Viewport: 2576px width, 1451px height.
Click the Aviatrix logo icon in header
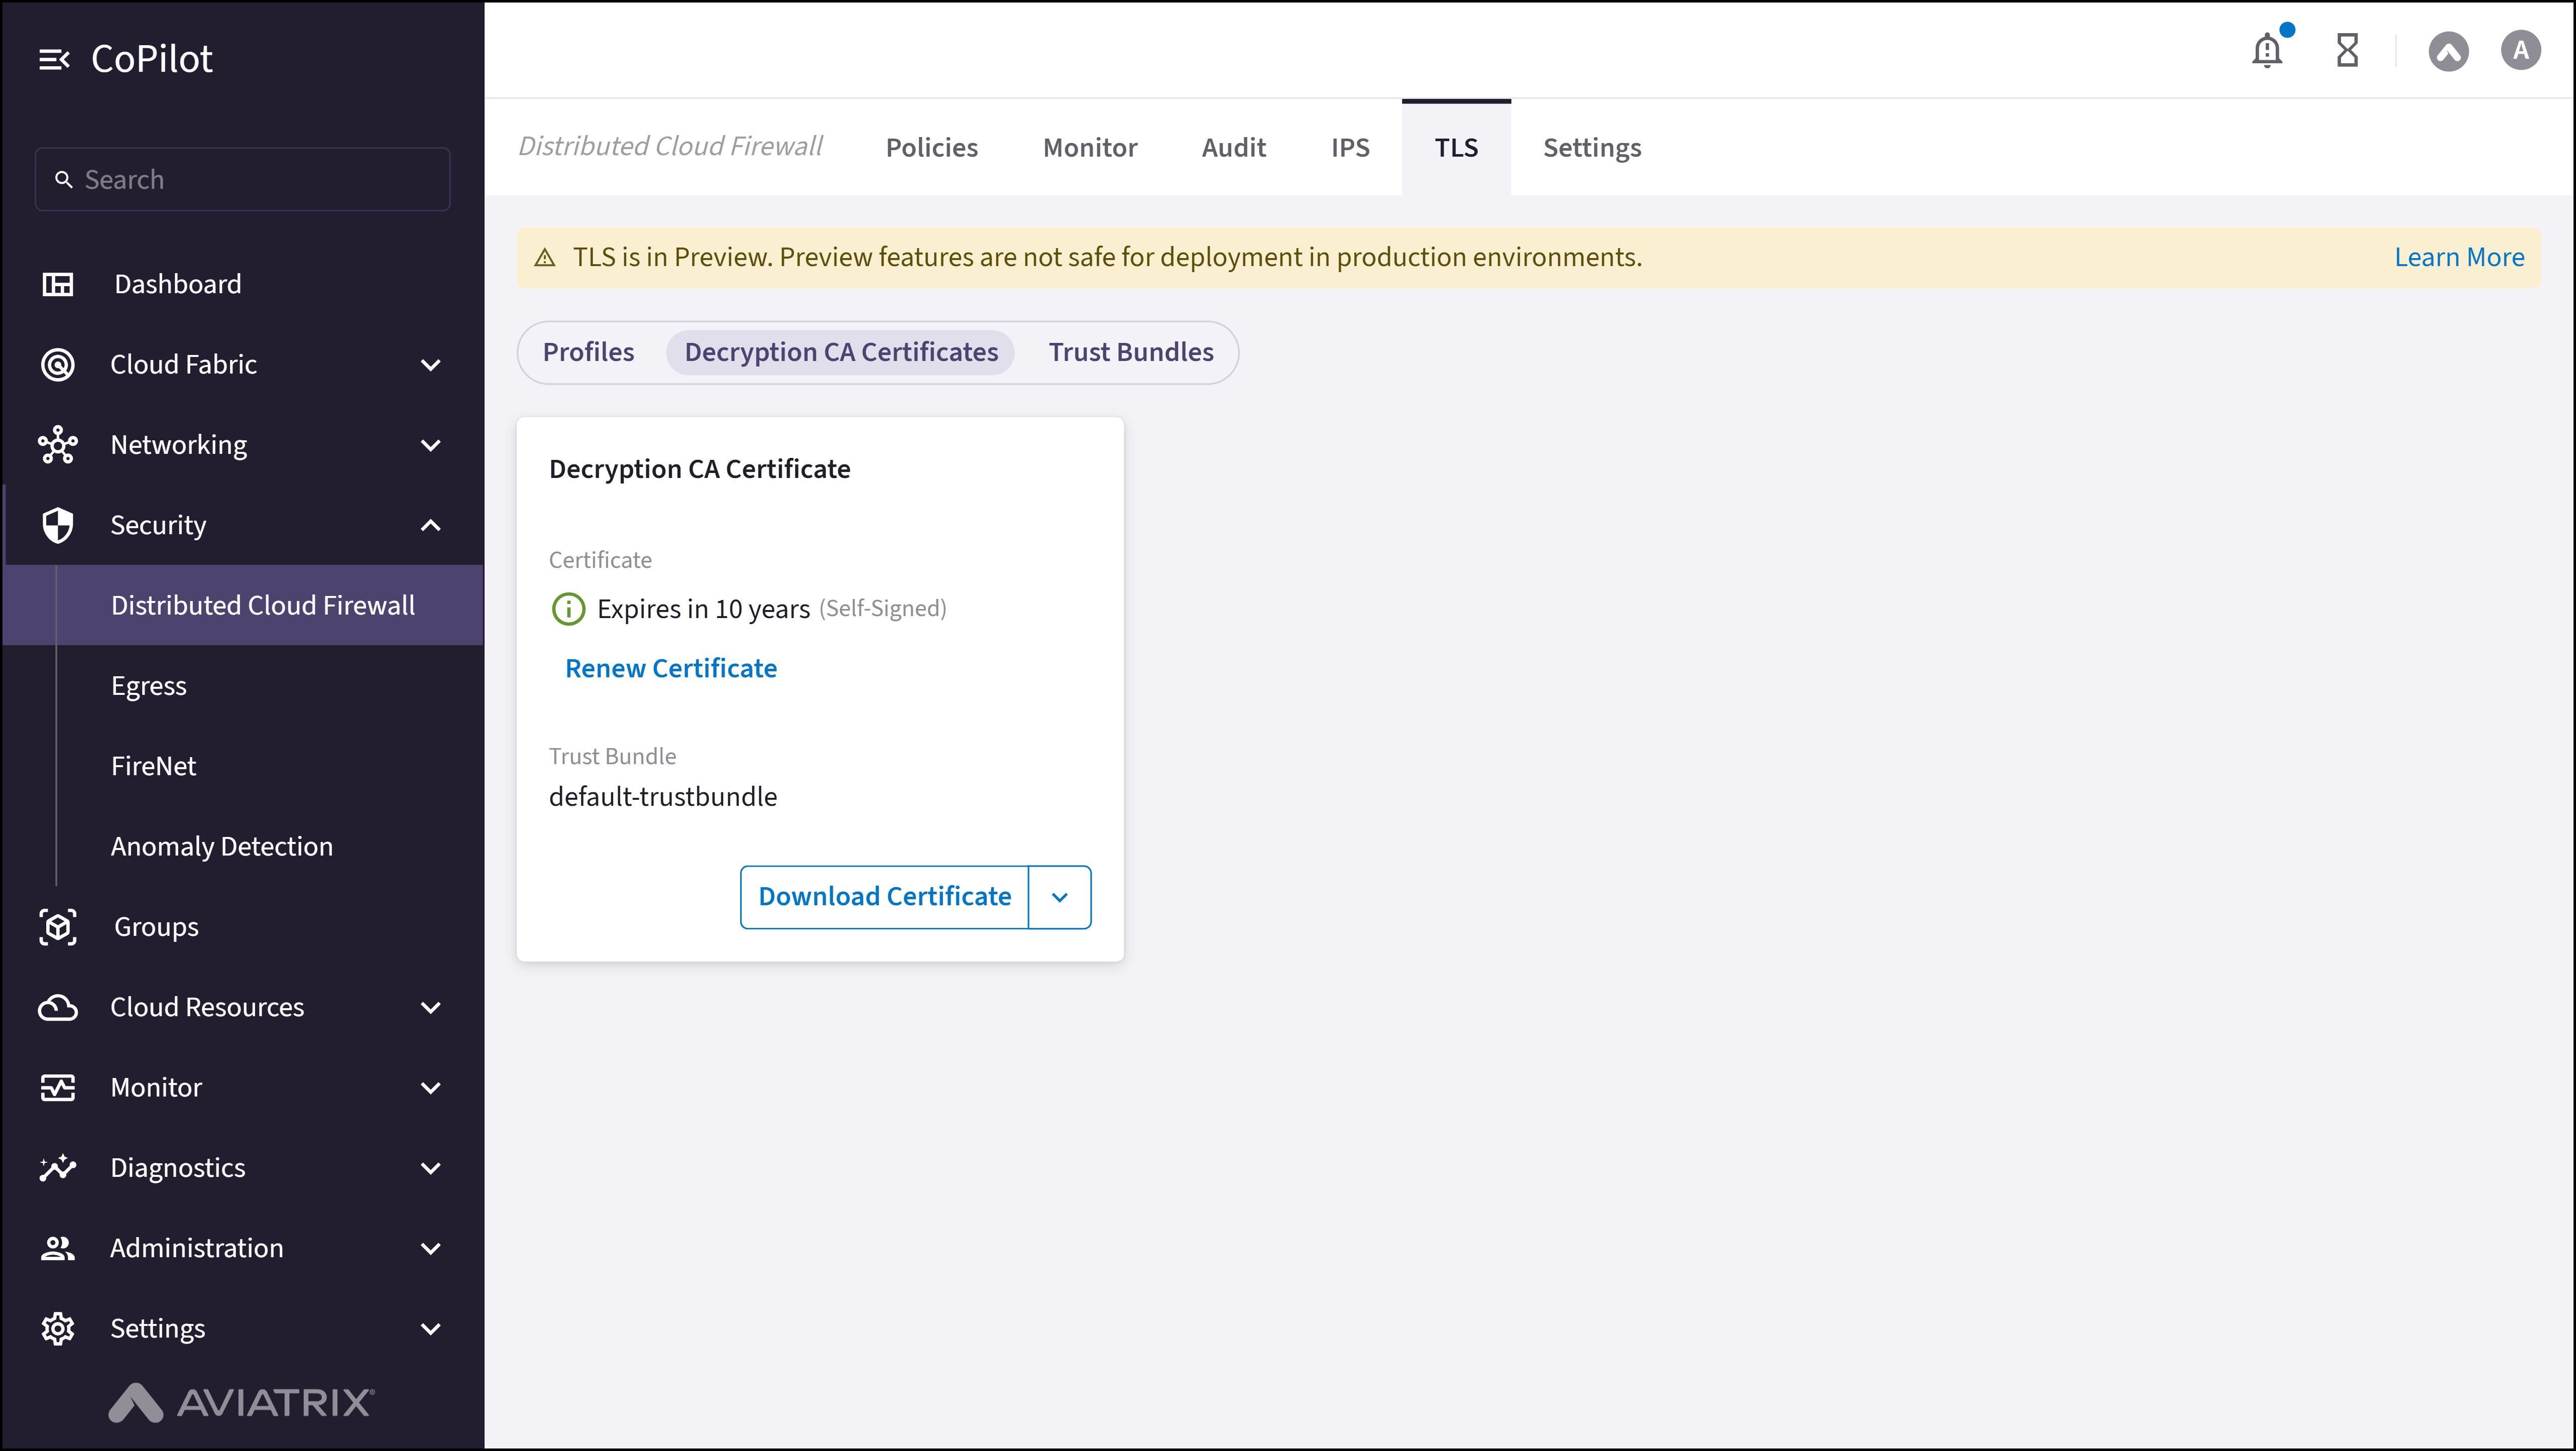pos(2448,51)
